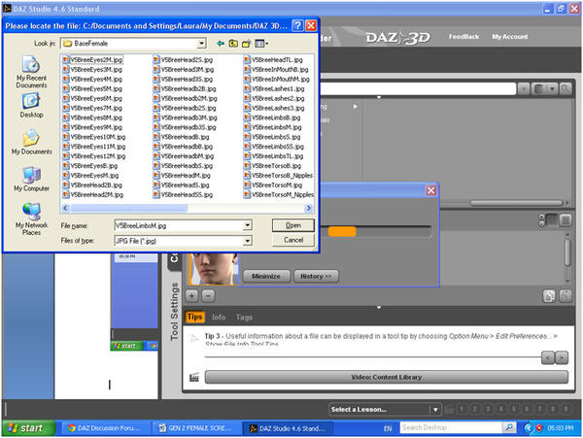This screenshot has width=583, height=438.
Task: Open My Documents in places bar
Action: [x=31, y=142]
